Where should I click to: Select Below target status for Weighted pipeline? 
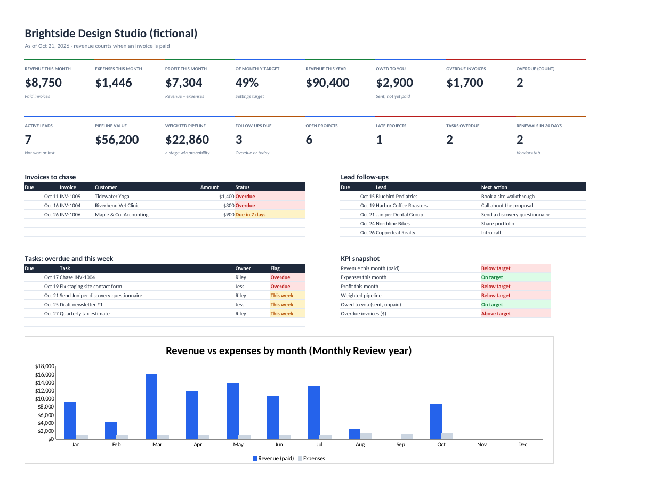(515, 296)
